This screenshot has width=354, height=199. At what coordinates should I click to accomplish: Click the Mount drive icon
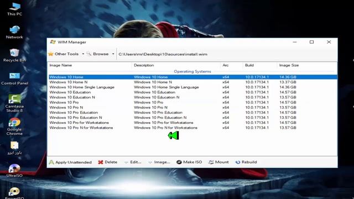pos(211,162)
